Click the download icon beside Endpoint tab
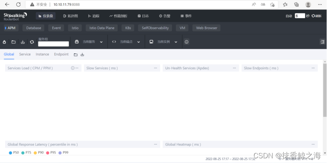This screenshot has height=163, width=327. point(82,54)
